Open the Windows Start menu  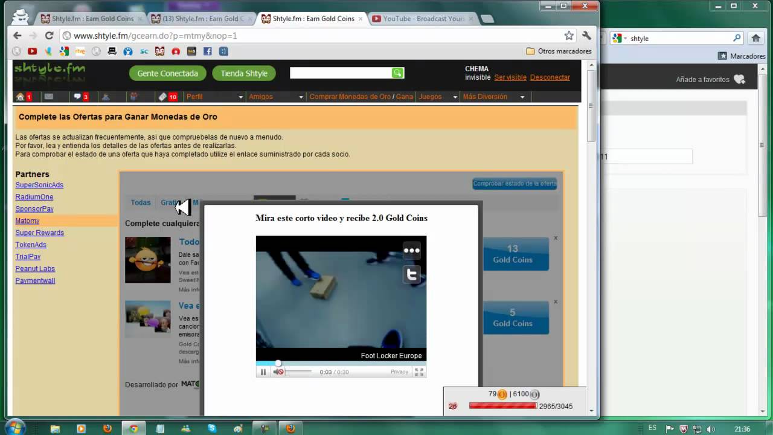(15, 428)
